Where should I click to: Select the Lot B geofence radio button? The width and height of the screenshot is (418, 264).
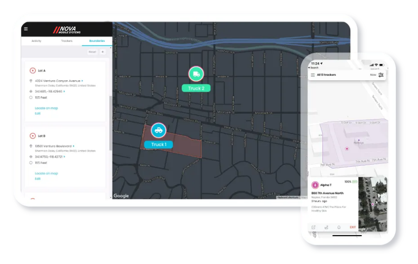(33, 136)
